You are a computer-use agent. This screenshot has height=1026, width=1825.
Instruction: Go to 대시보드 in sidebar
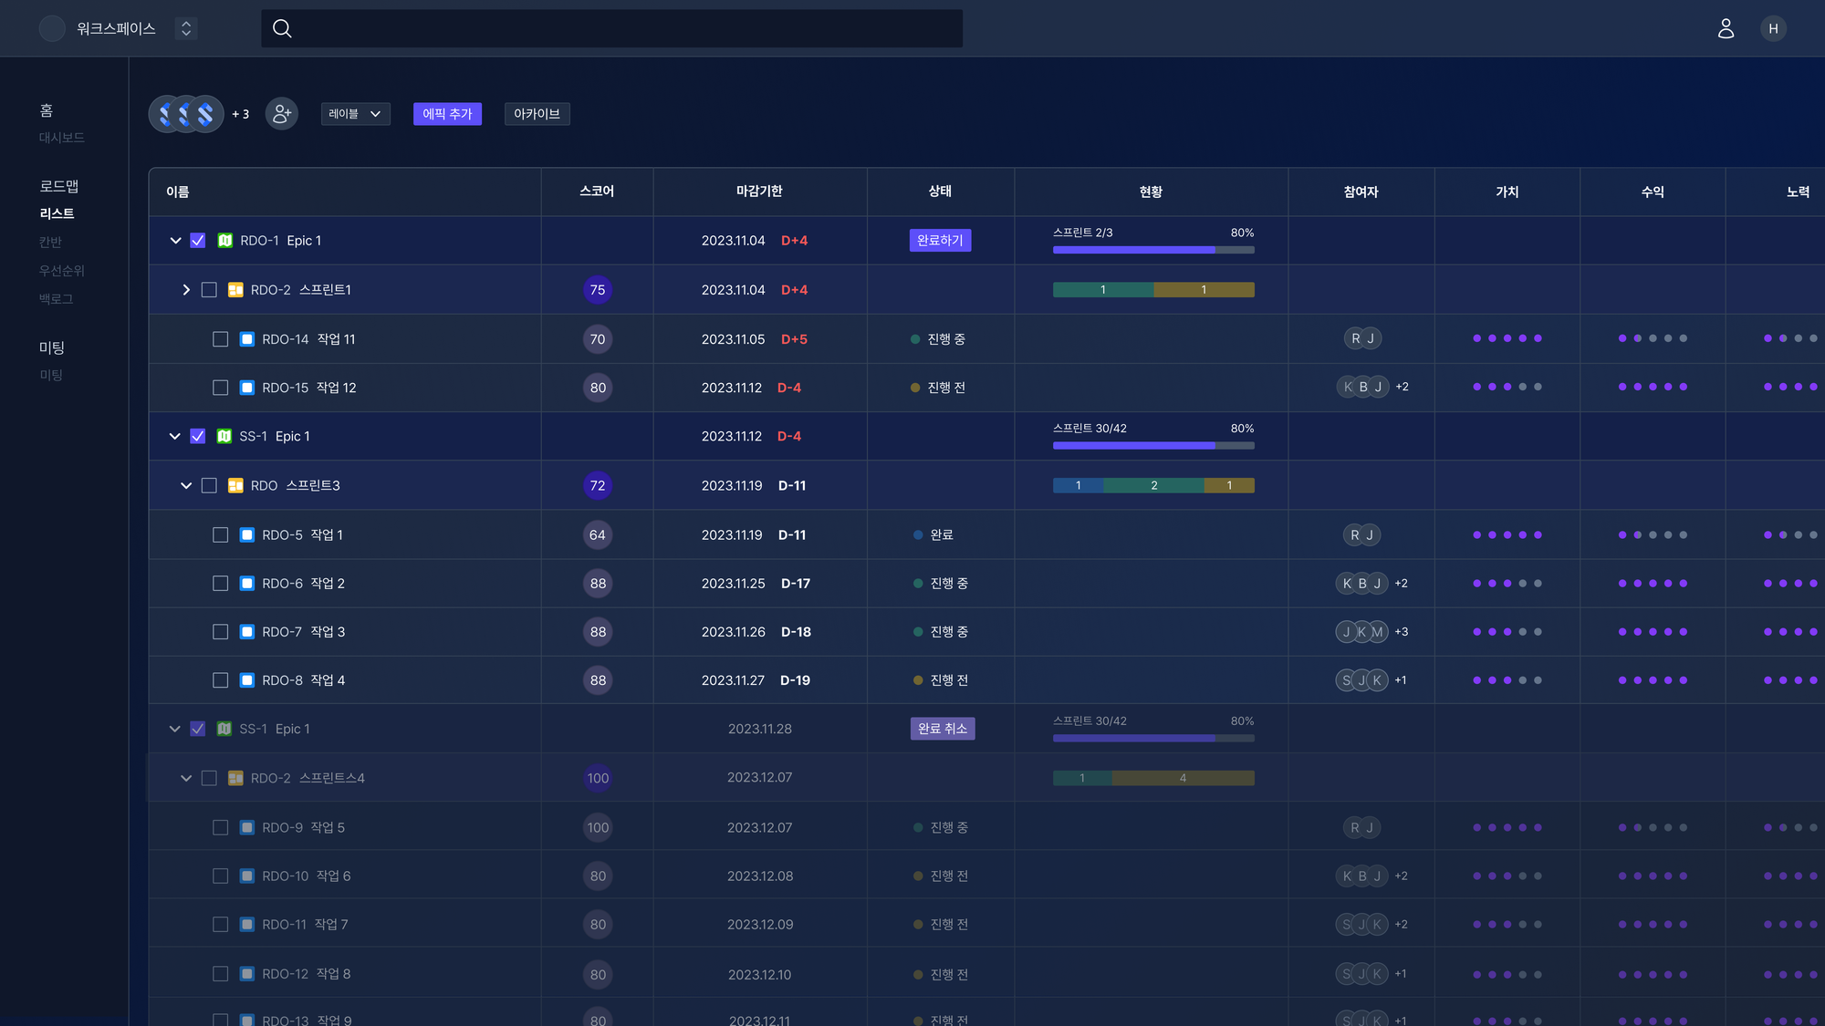coord(61,138)
